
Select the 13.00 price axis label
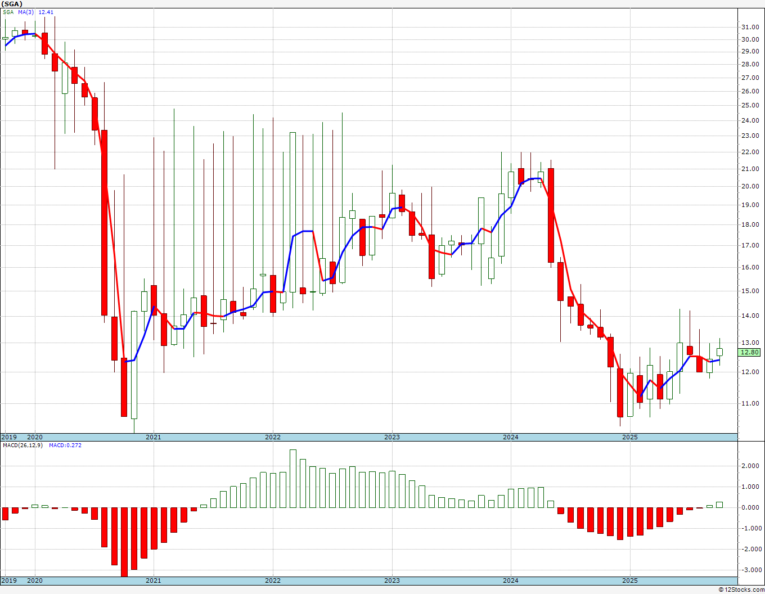pyautogui.click(x=750, y=343)
